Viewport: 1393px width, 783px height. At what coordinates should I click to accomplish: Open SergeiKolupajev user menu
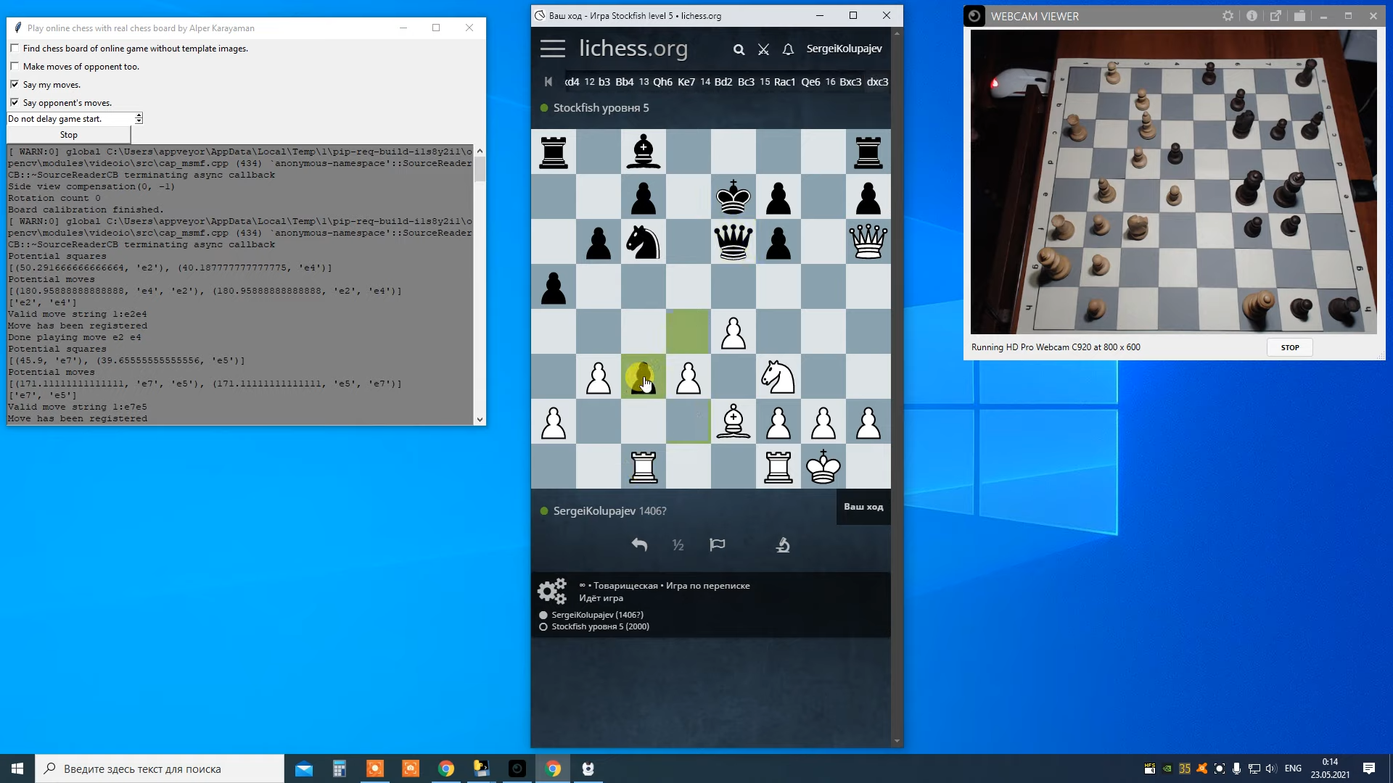click(844, 49)
